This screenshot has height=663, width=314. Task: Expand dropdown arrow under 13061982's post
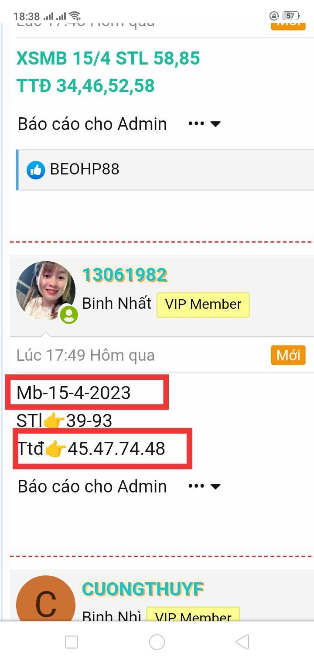215,486
